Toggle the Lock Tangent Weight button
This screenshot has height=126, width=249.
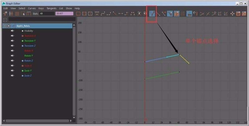(x=170, y=14)
